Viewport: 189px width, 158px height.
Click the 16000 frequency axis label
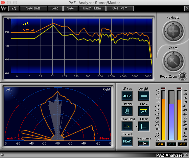tap(147, 76)
